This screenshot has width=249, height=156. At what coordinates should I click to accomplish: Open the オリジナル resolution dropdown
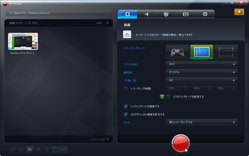202,72
